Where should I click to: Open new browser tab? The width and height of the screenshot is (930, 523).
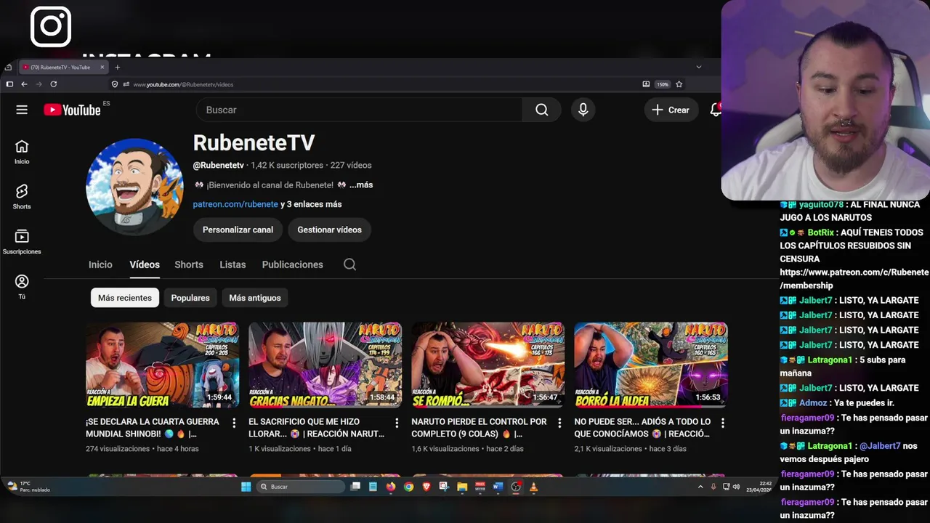coord(117,68)
